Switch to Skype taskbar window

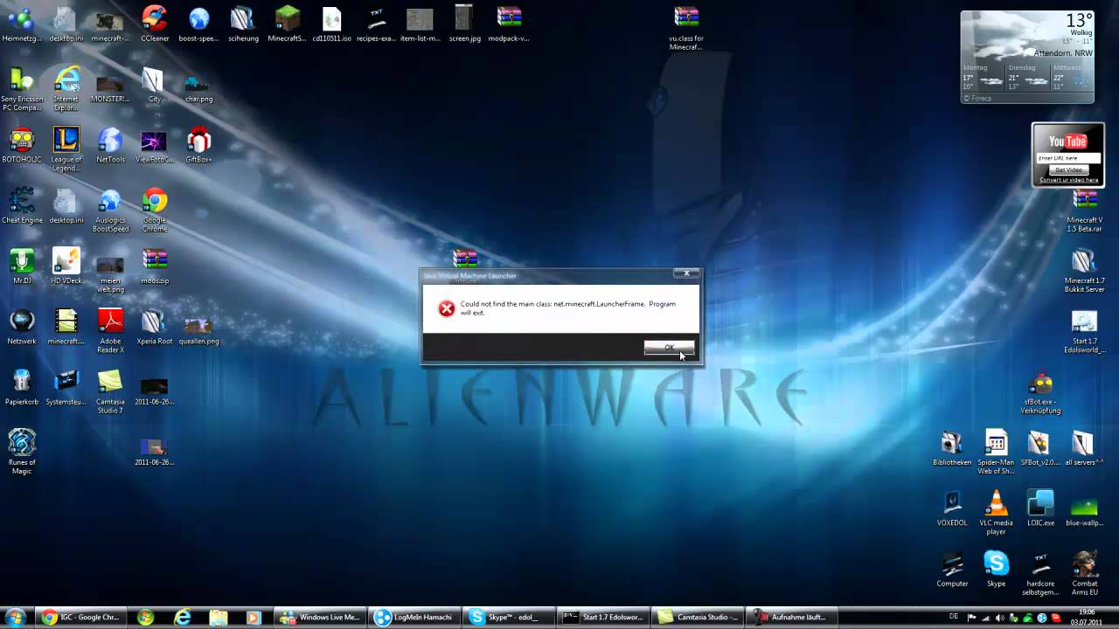coord(508,617)
